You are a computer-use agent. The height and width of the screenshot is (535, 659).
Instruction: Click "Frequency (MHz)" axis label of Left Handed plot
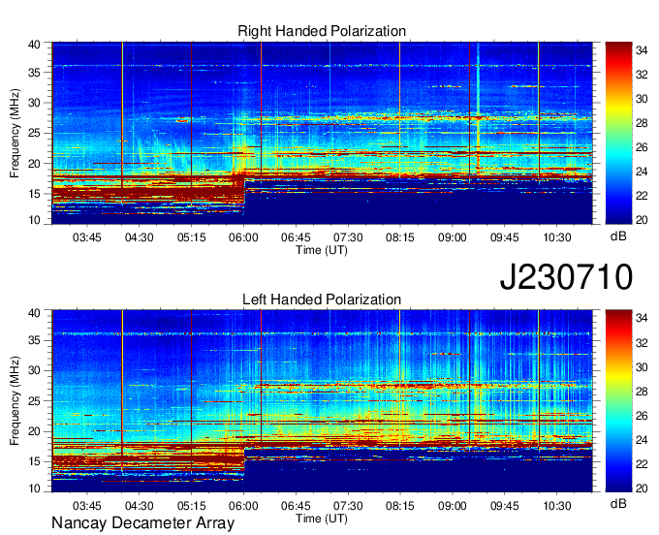coord(15,401)
